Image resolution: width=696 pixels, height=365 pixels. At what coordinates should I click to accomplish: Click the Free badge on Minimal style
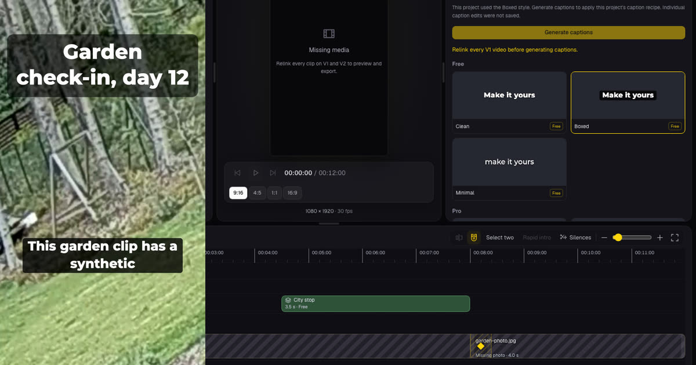pos(556,193)
